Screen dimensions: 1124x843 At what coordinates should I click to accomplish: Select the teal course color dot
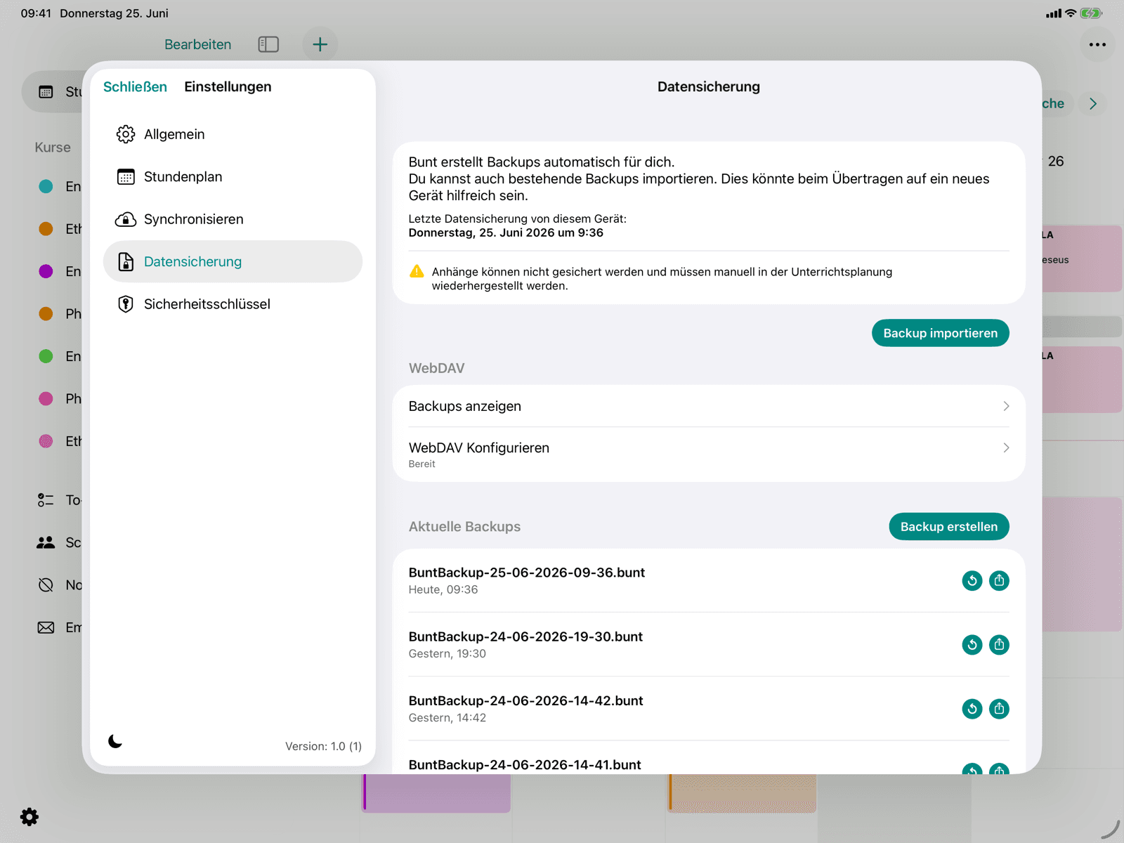(46, 186)
